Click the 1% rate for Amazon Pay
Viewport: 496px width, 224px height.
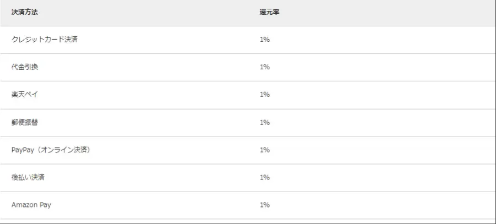pos(264,205)
